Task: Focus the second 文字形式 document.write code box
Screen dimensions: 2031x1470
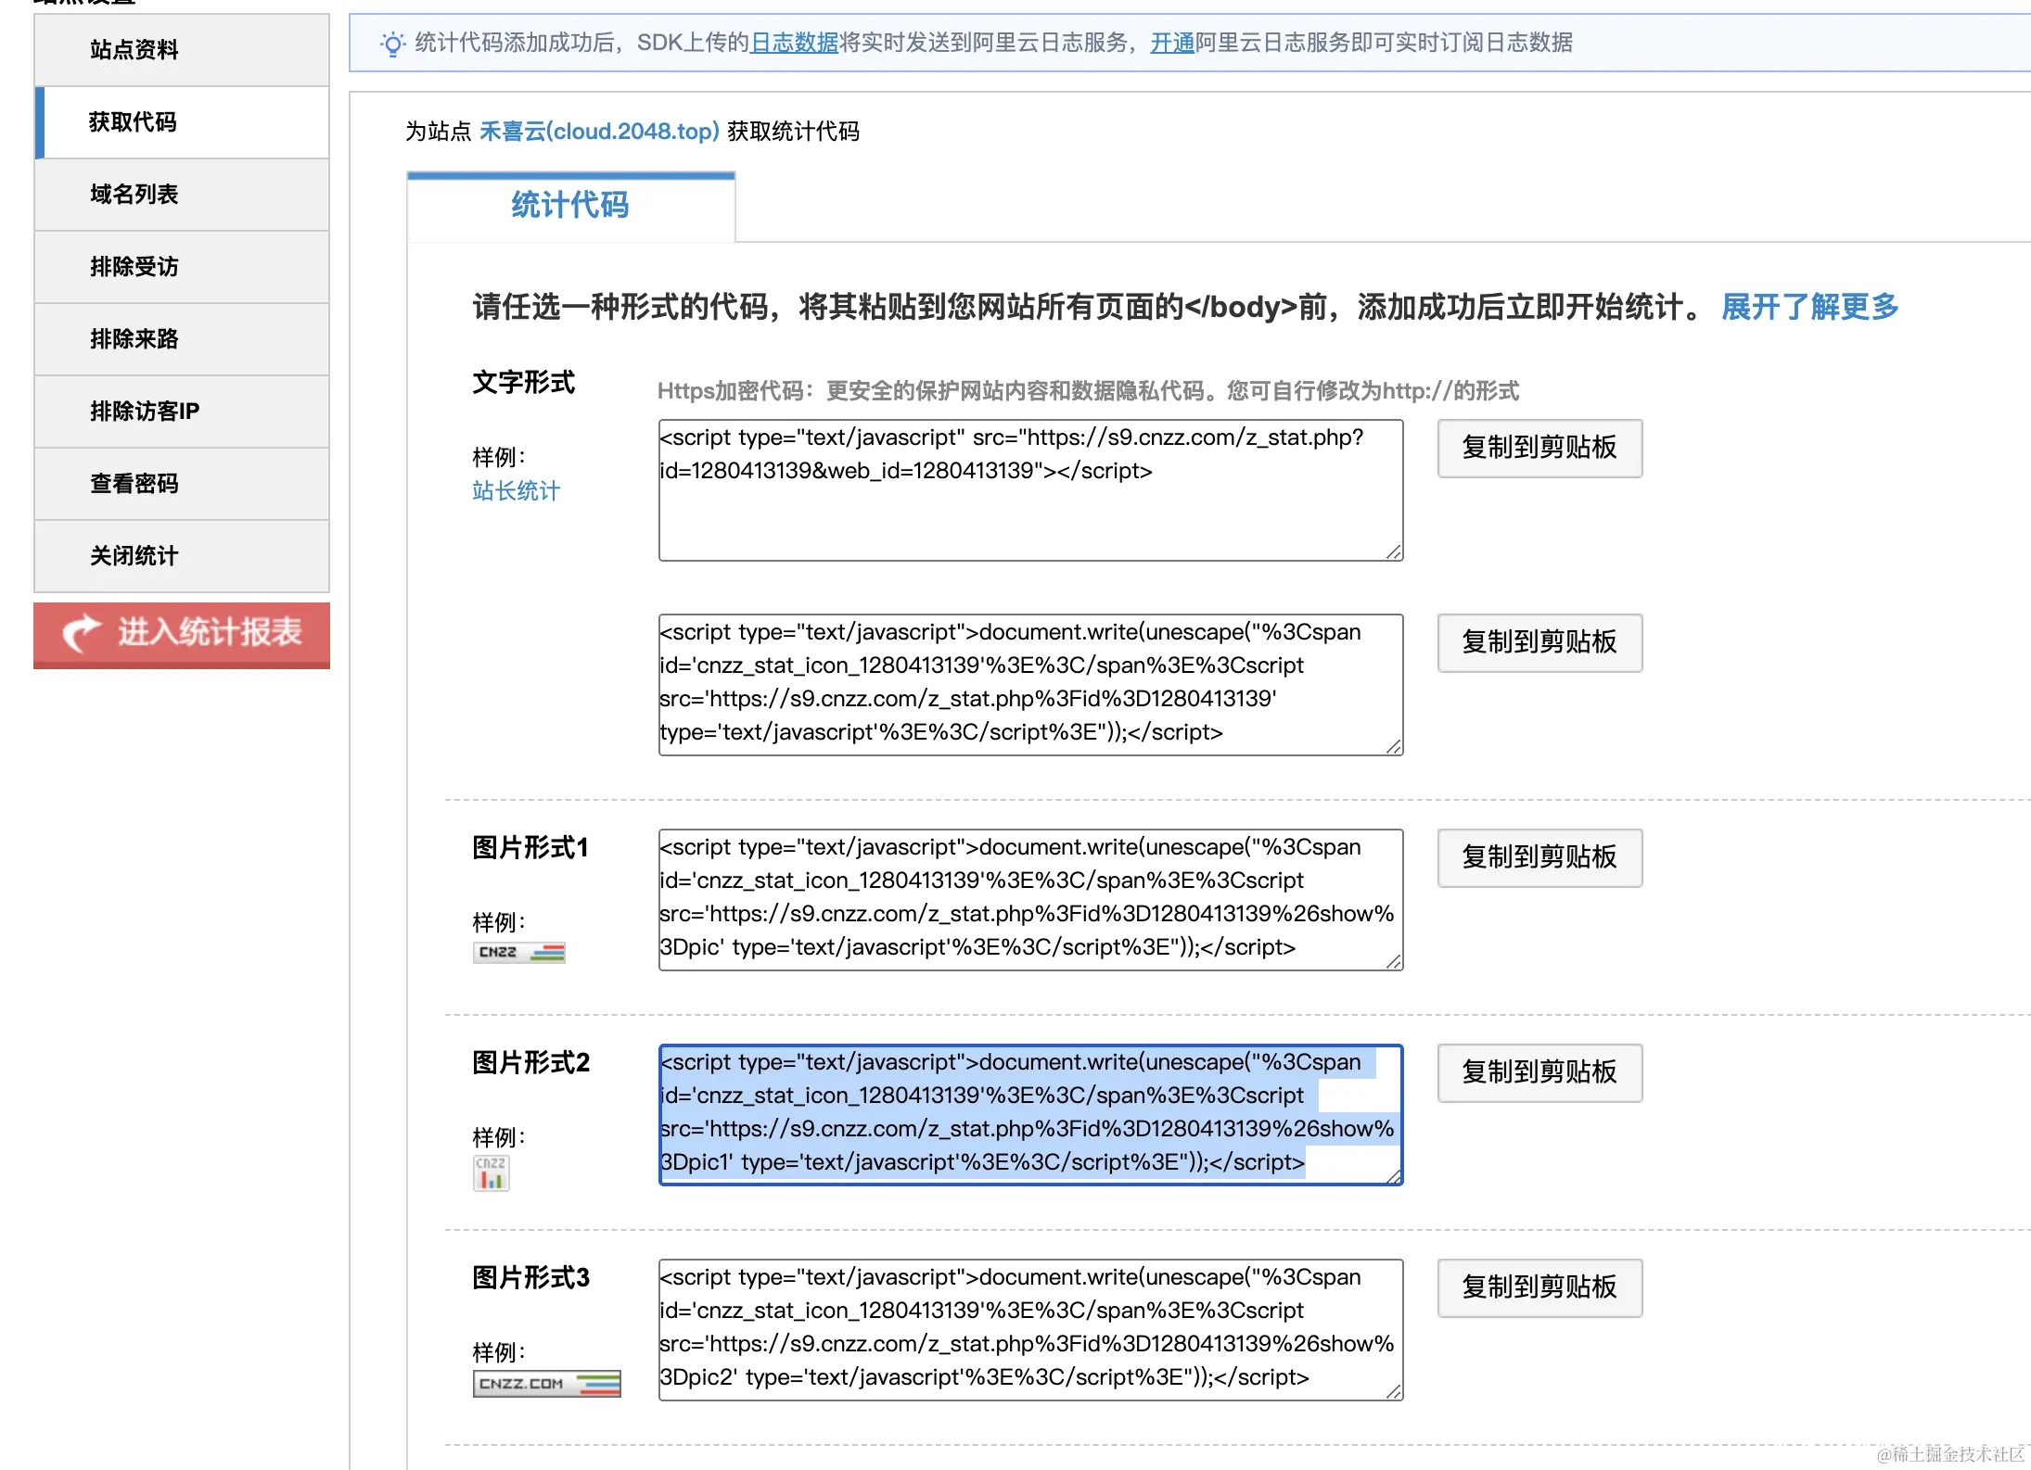Action: tap(1030, 685)
